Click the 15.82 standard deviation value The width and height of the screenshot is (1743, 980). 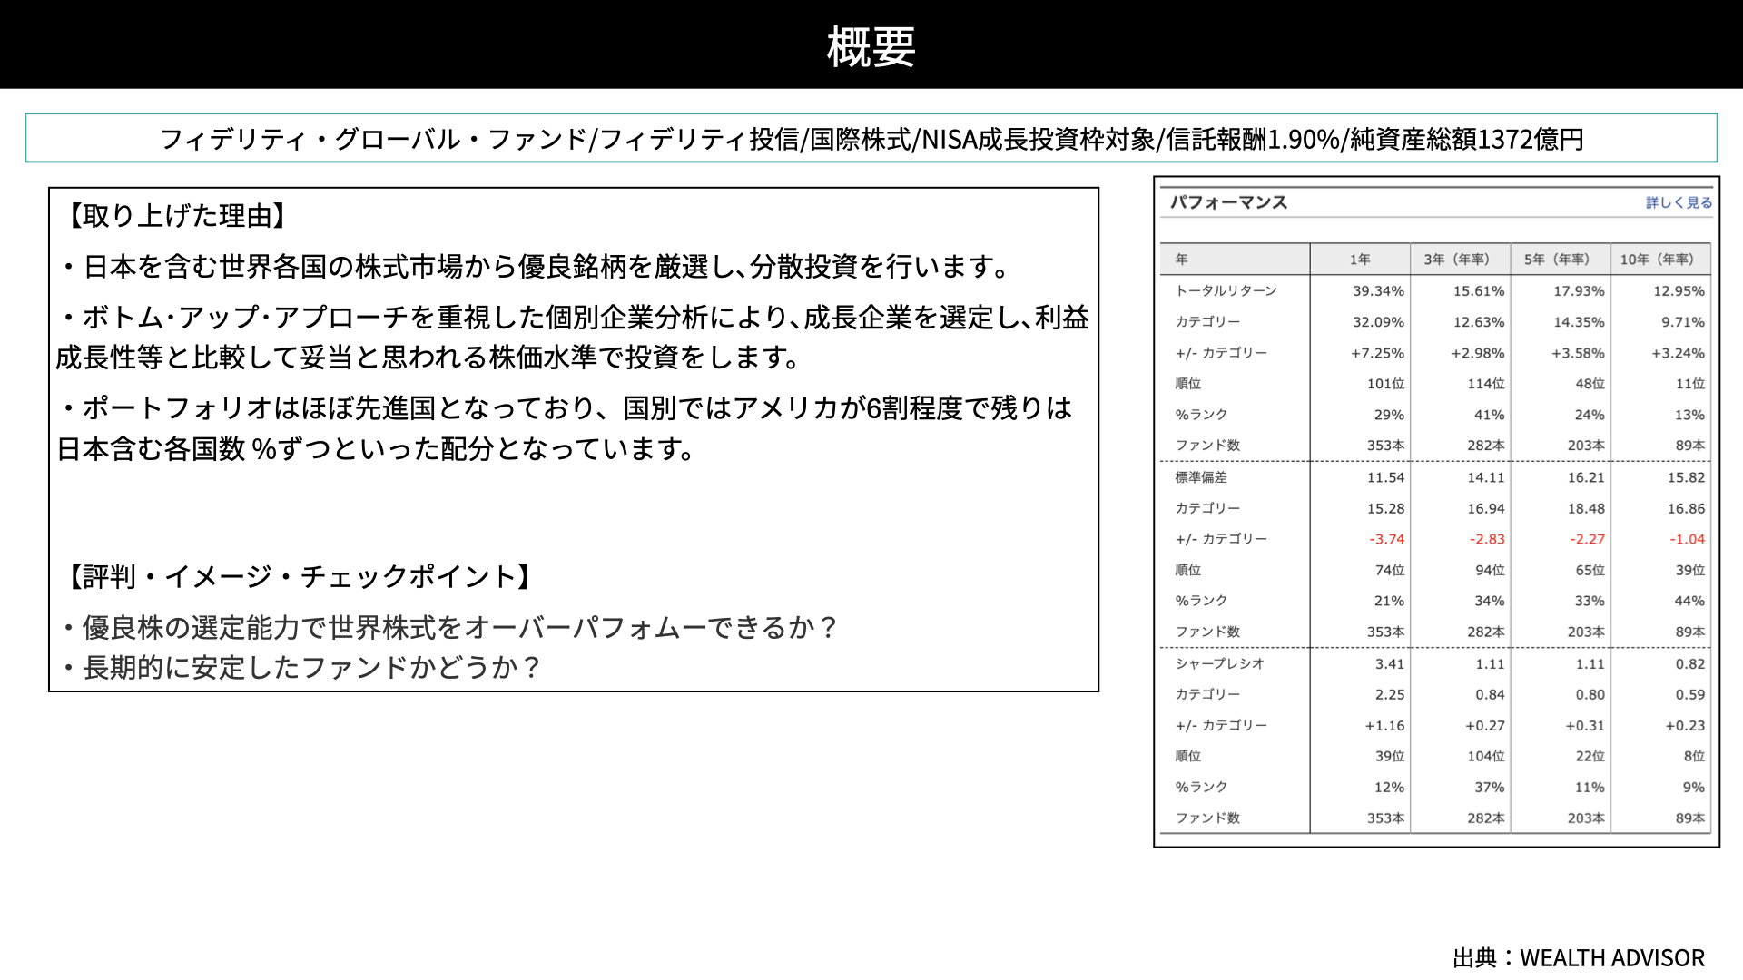coord(1686,477)
